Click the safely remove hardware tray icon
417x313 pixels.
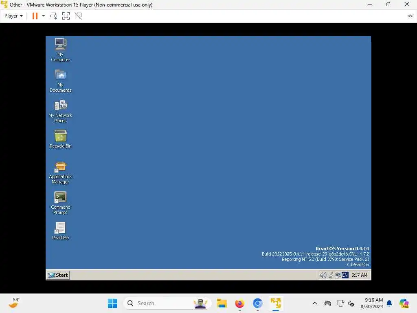[331, 275]
